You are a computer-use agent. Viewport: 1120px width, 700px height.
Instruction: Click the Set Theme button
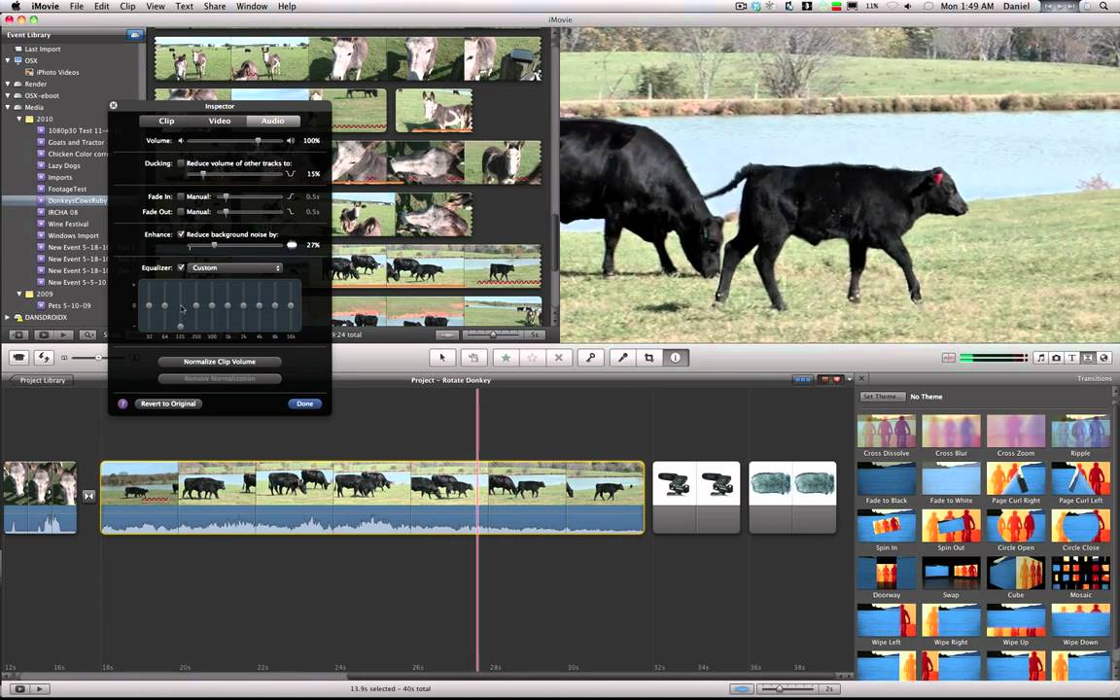point(882,397)
